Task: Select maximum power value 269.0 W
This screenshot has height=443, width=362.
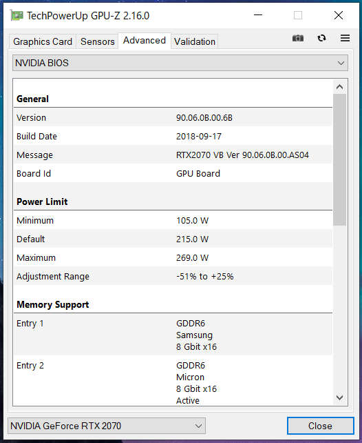Action: click(x=193, y=257)
